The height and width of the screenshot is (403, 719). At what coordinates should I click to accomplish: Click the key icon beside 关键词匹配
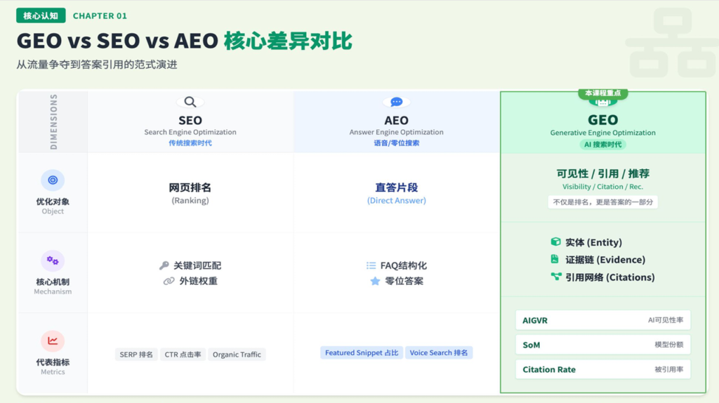[x=164, y=265]
